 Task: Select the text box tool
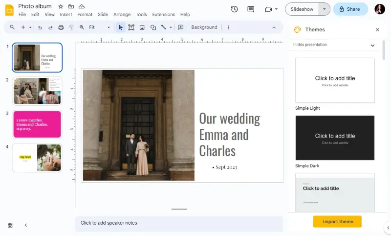(x=131, y=27)
